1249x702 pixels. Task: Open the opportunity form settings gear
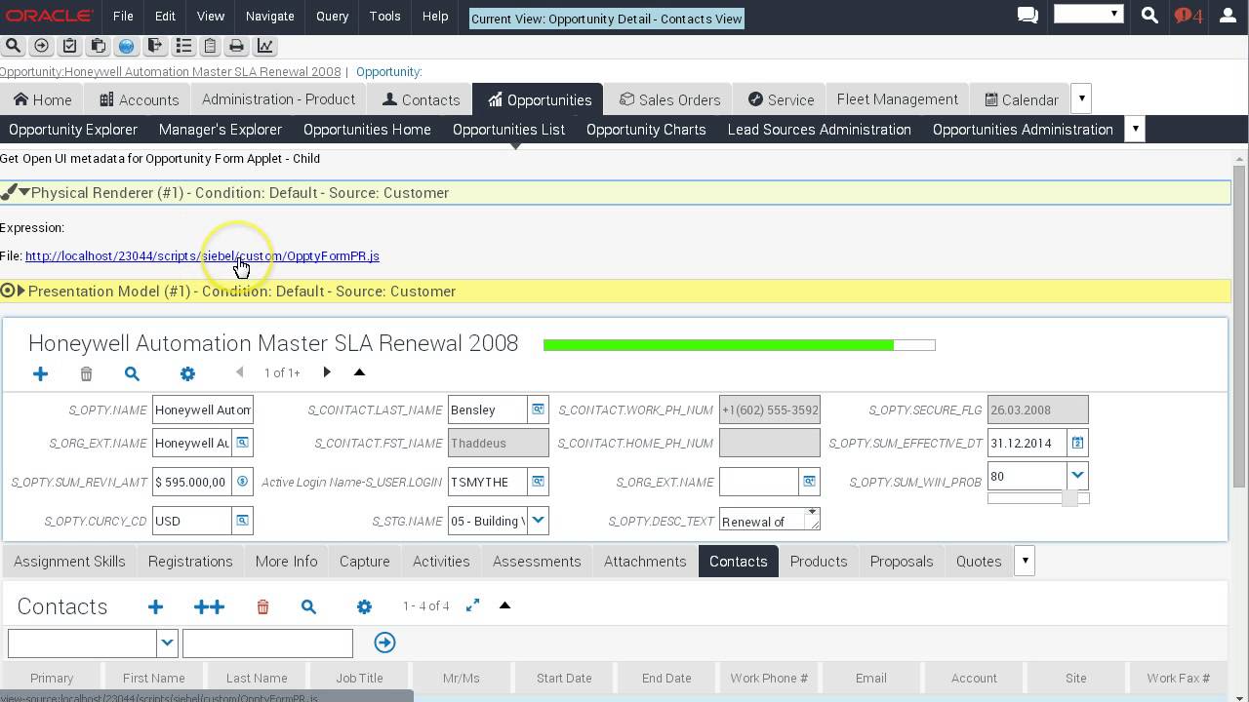pos(187,373)
